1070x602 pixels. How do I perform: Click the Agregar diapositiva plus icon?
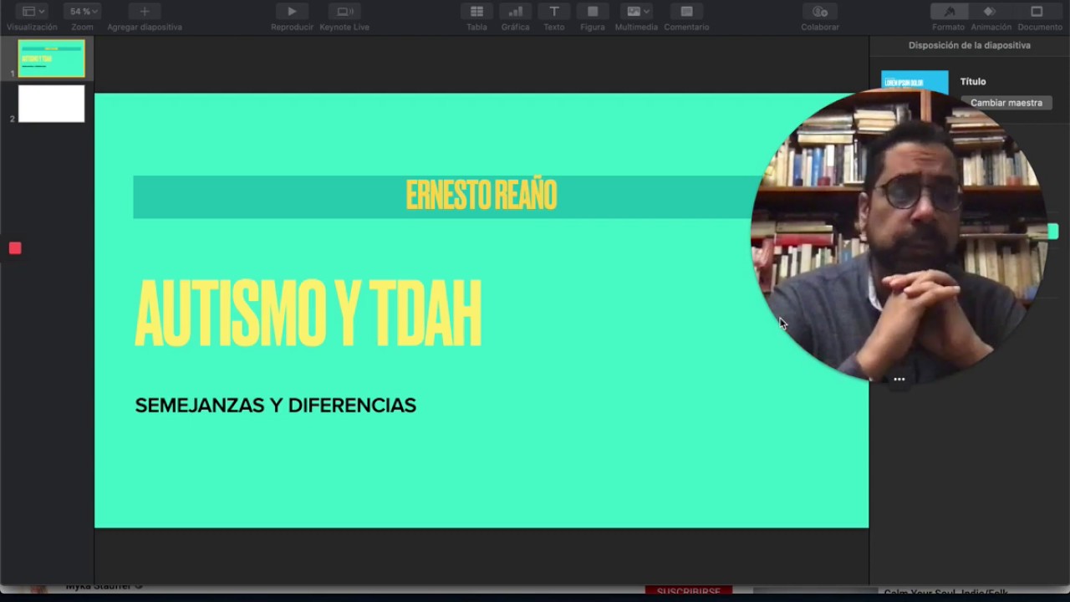pyautogui.click(x=144, y=12)
